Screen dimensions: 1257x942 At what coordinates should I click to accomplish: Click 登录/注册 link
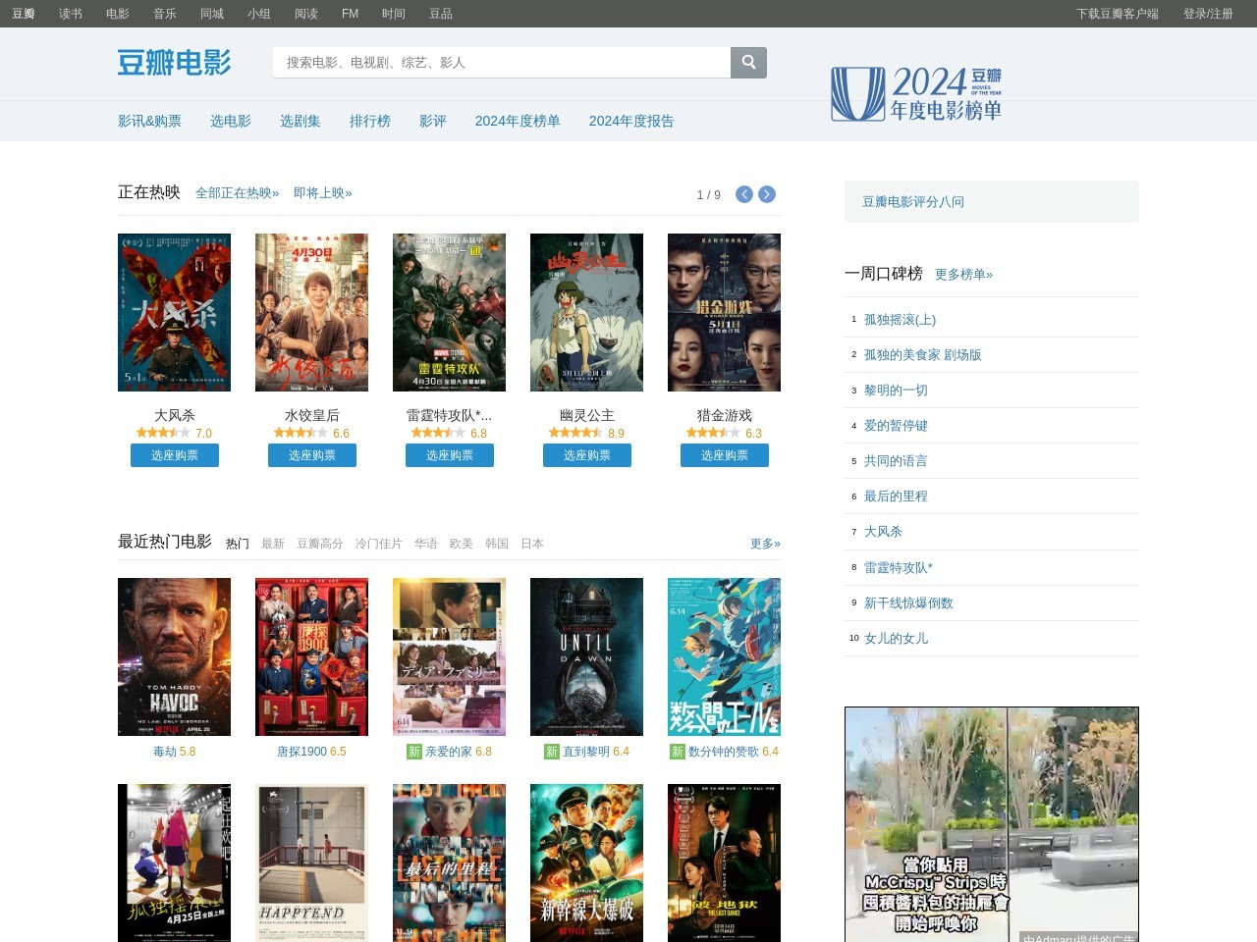tap(1208, 14)
